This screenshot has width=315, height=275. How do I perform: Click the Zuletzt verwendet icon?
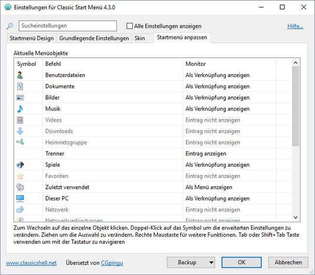tap(20, 187)
